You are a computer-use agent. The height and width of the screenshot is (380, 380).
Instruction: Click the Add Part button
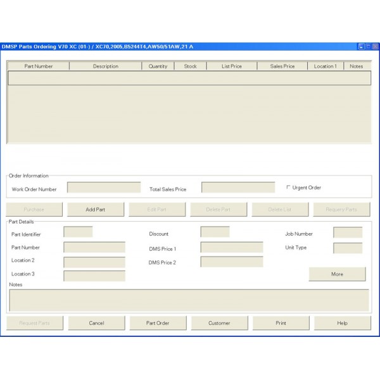click(x=96, y=210)
